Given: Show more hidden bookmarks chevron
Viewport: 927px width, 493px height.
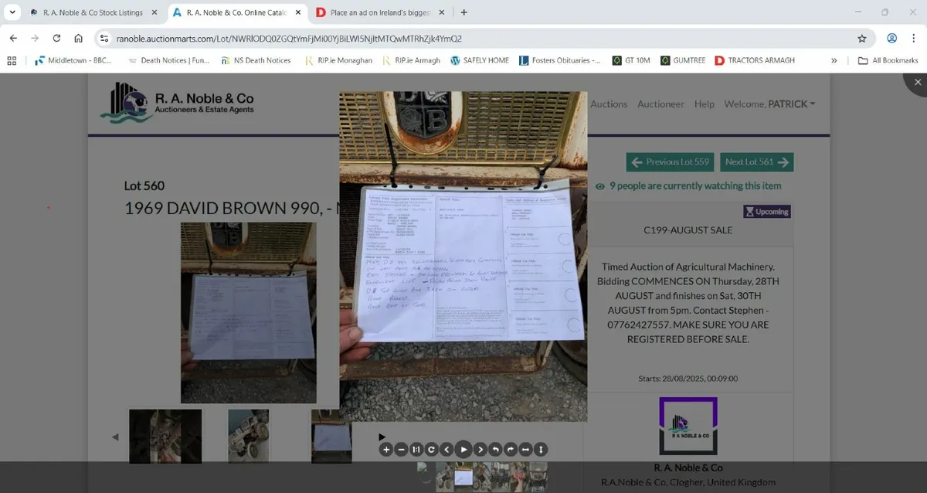Looking at the screenshot, I should [834, 60].
